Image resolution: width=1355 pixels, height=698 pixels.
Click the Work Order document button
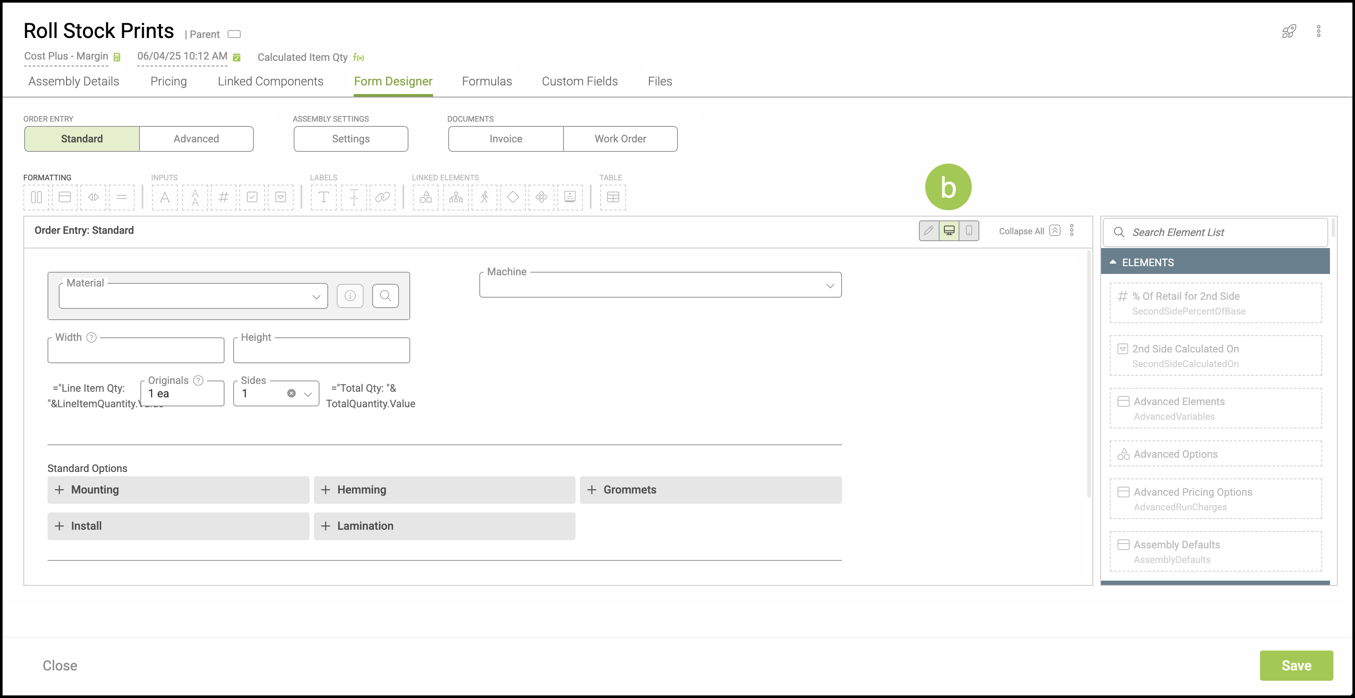click(x=620, y=139)
